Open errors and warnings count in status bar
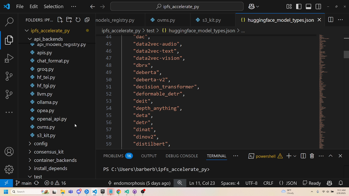The width and height of the screenshot is (349, 196). pos(55,183)
